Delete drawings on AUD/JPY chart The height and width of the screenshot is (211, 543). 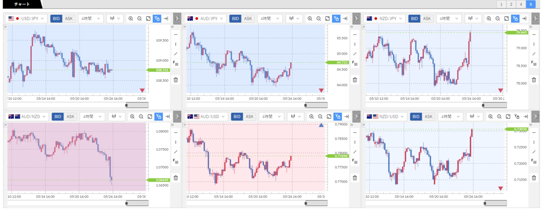pos(355,80)
